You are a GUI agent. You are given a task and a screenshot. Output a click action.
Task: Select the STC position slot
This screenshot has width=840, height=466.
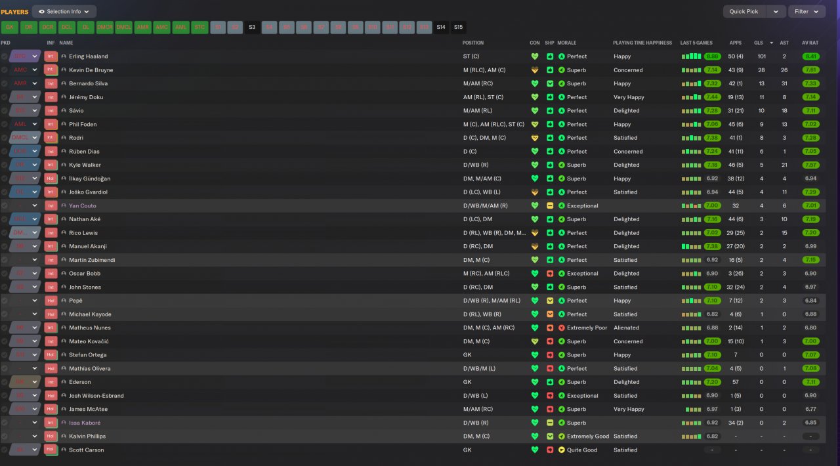tap(200, 28)
